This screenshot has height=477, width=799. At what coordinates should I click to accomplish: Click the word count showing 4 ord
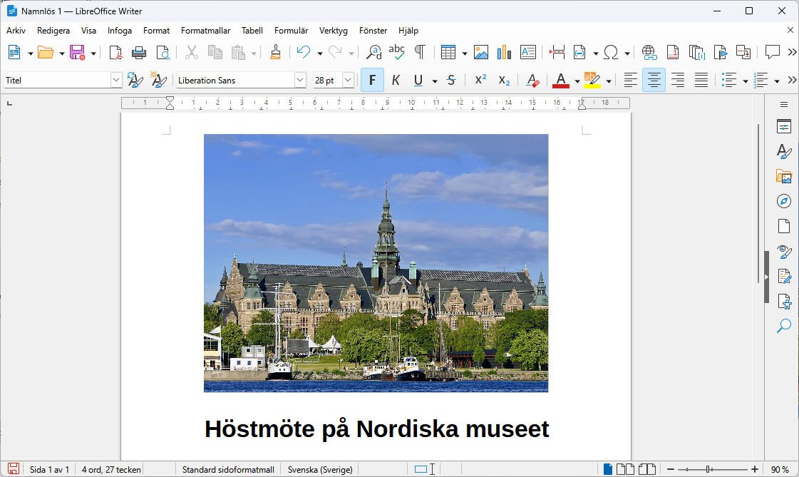(x=110, y=469)
